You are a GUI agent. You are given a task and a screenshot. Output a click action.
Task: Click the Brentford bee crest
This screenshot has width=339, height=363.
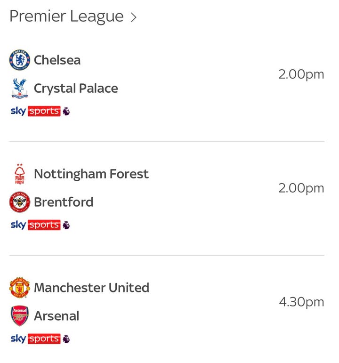tap(20, 202)
